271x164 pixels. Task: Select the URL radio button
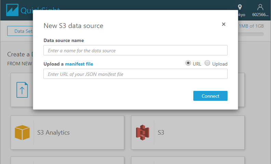[x=188, y=63]
